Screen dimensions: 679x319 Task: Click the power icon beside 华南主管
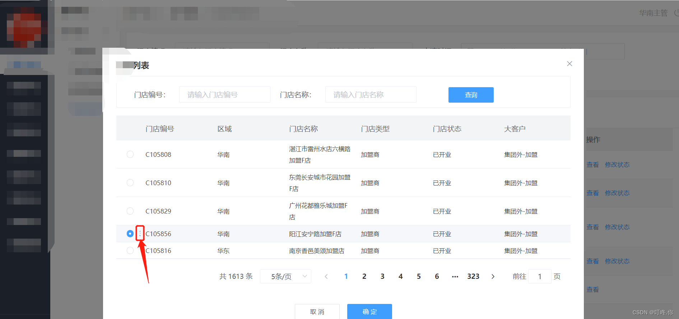click(676, 13)
